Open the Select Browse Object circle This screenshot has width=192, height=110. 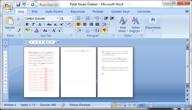(x=187, y=95)
